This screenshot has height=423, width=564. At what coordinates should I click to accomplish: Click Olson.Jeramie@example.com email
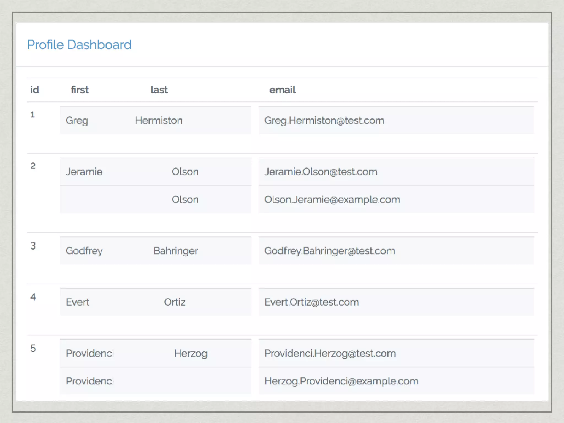click(332, 199)
